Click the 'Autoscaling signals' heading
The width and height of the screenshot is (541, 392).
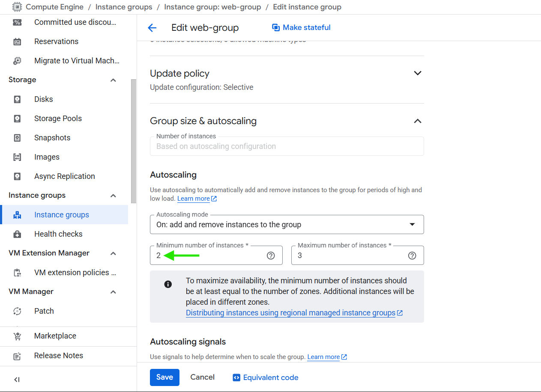pyautogui.click(x=188, y=342)
